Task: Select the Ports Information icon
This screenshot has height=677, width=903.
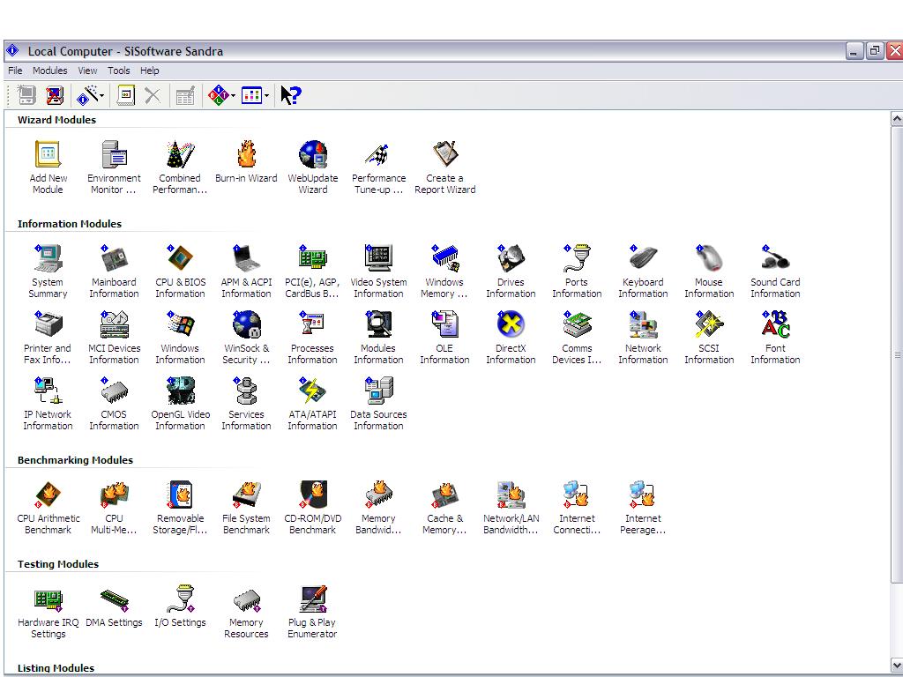Action: click(577, 272)
